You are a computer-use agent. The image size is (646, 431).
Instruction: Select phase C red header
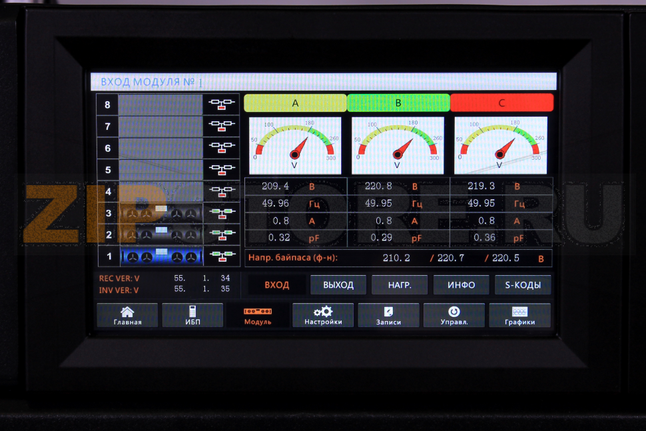[x=501, y=103]
